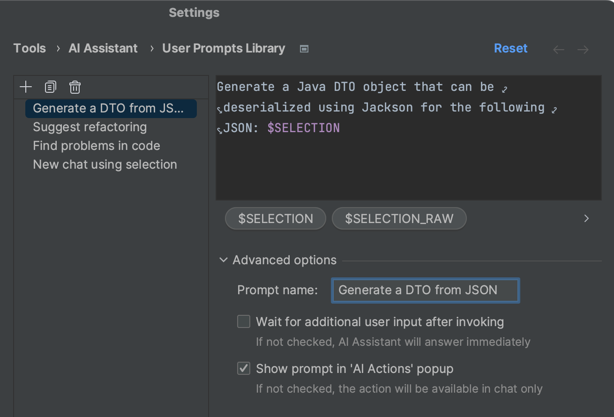Click the forward navigation arrow

[x=583, y=49]
